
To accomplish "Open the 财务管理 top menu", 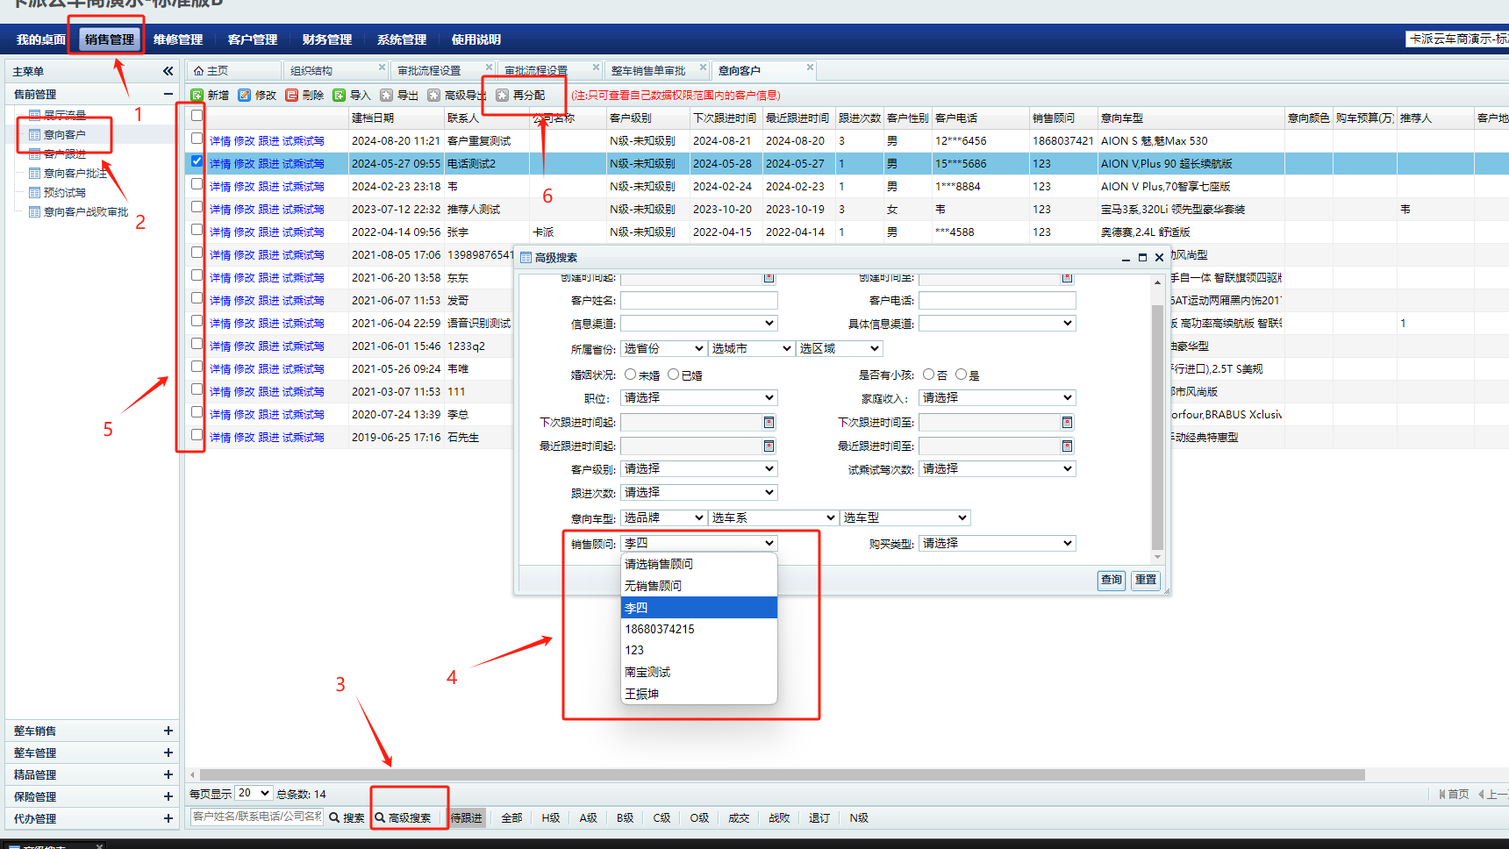I will click(326, 39).
